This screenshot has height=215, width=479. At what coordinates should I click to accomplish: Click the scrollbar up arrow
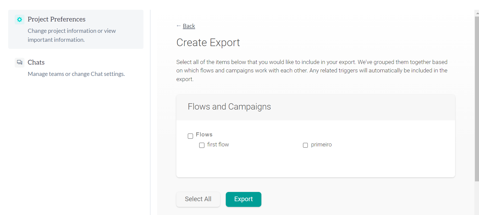tap(477, 13)
